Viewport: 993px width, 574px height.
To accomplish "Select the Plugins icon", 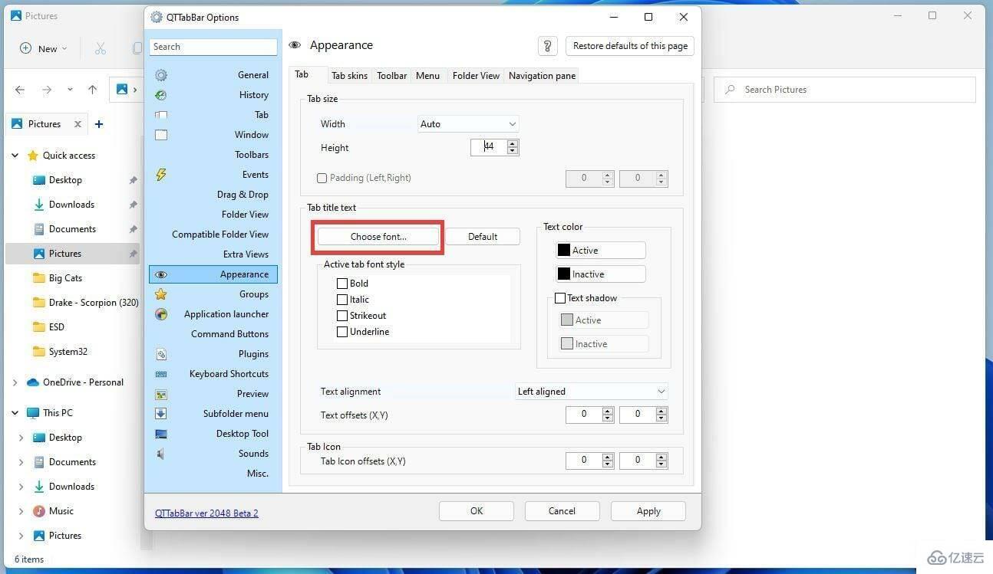I will (x=161, y=354).
